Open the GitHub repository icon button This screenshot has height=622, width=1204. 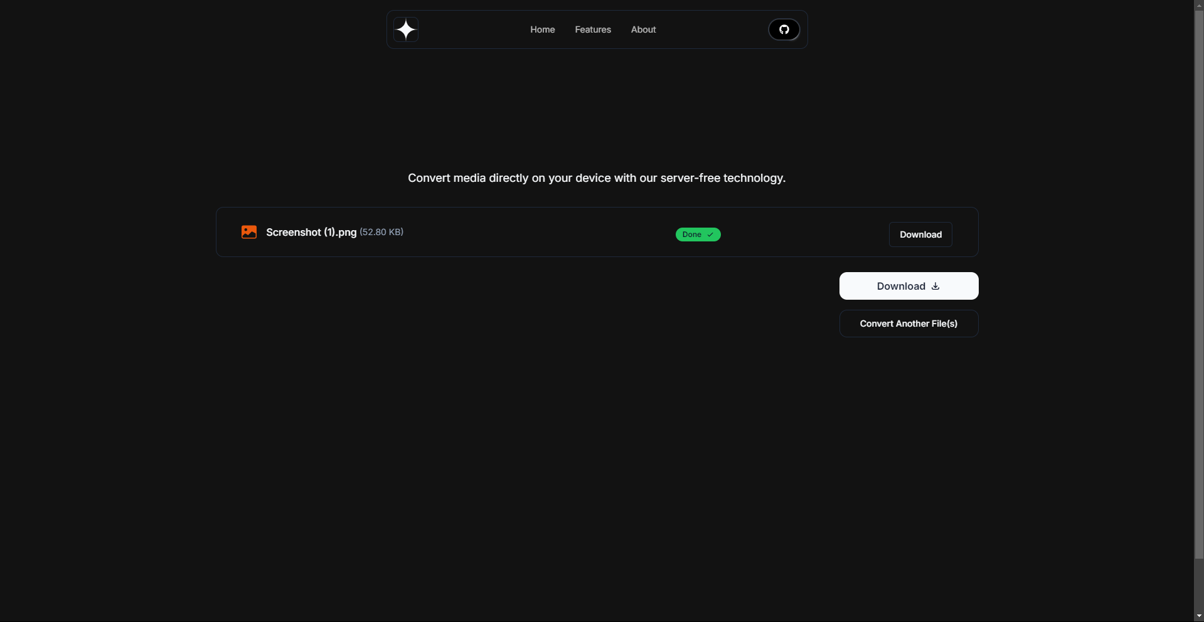(784, 29)
